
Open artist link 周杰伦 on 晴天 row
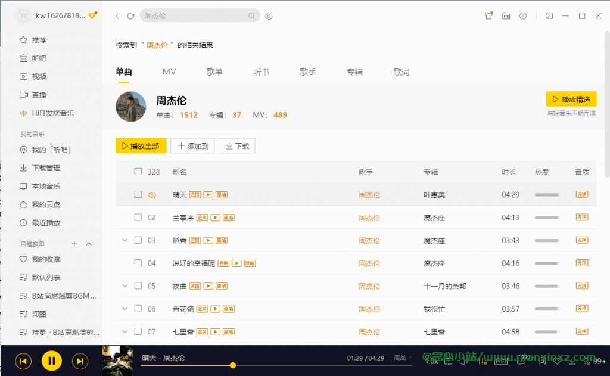[x=369, y=195]
